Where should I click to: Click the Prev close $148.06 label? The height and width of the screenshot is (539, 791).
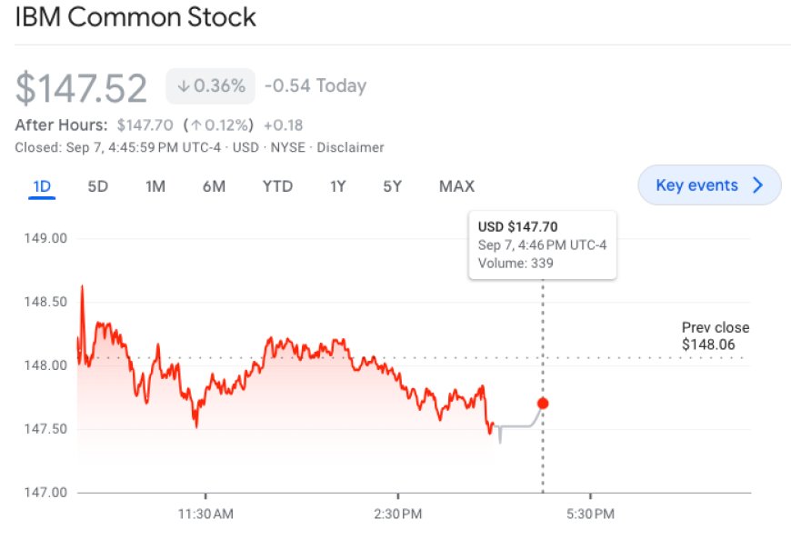click(716, 336)
